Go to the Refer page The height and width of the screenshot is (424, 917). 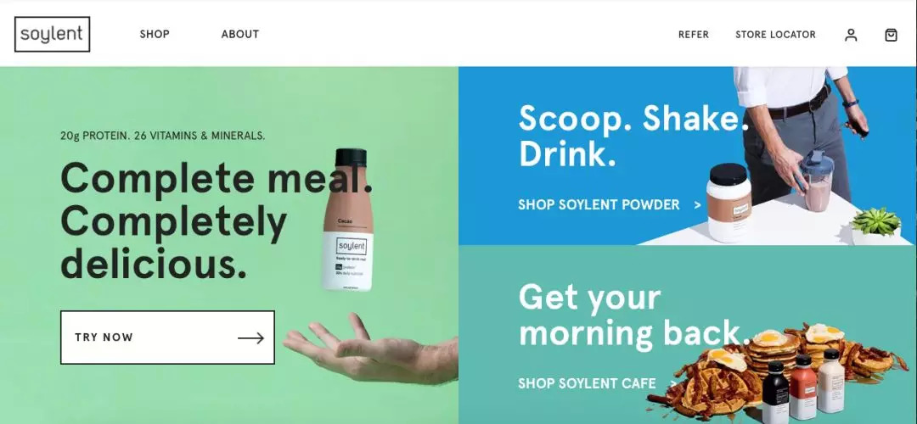694,35
